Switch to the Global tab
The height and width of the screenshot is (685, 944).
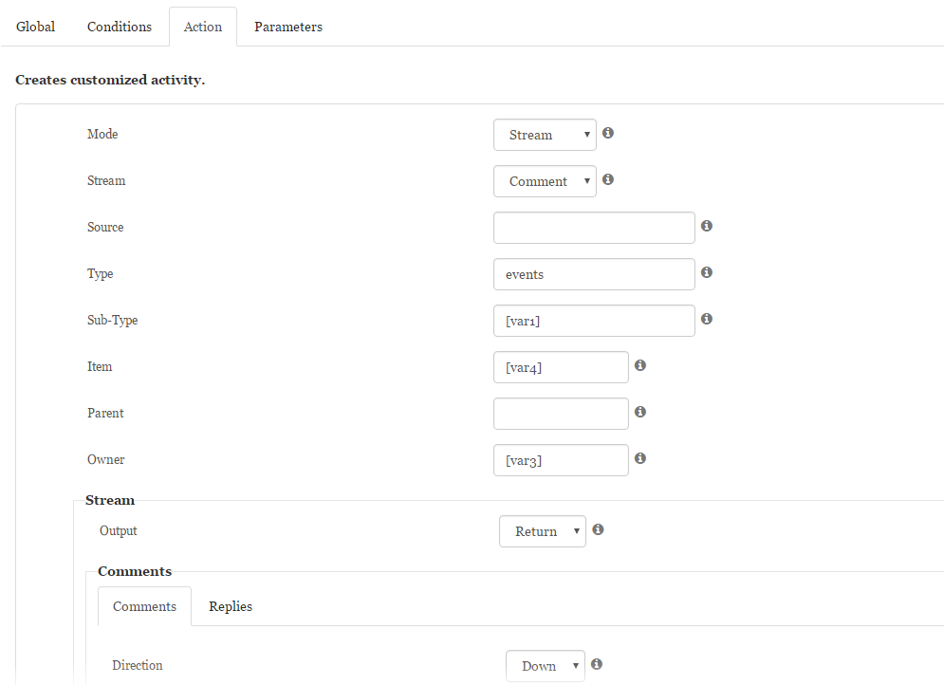[35, 27]
